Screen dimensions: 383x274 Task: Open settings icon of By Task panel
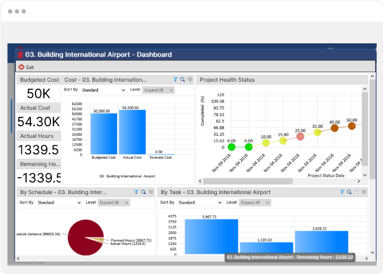[x=364, y=192]
